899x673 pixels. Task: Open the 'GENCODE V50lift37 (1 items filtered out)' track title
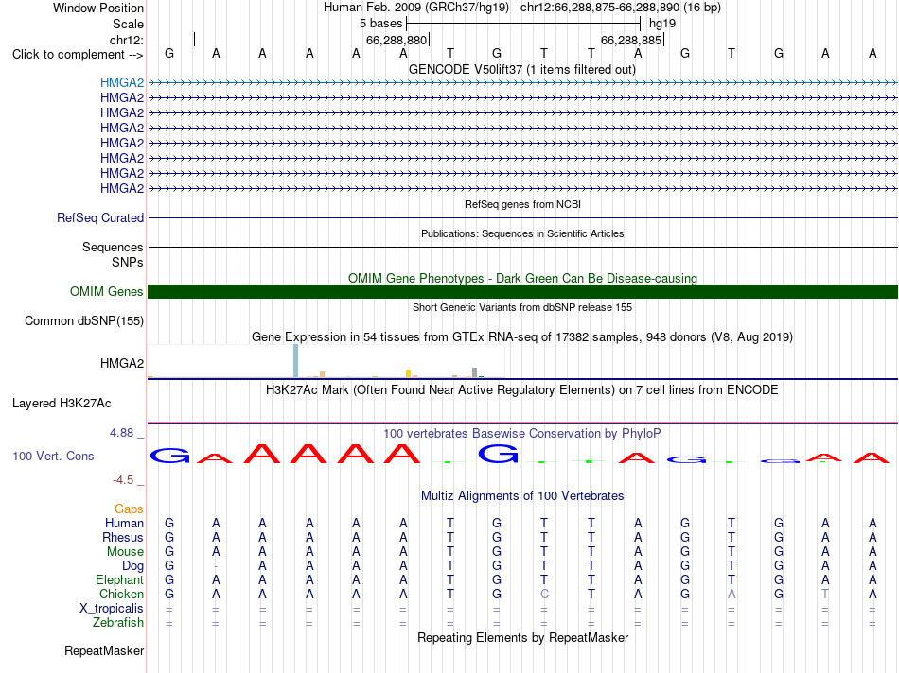coord(522,69)
